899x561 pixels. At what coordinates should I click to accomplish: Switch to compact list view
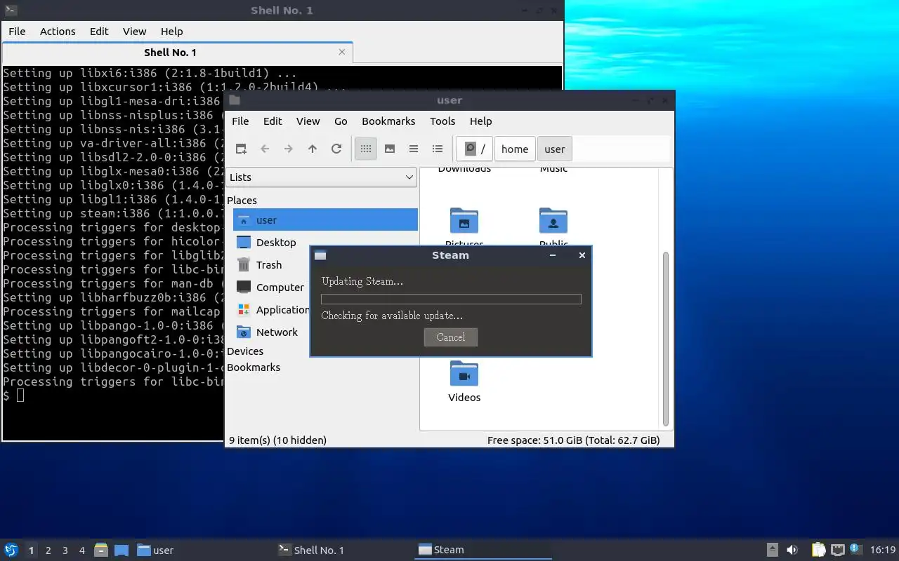tap(414, 149)
